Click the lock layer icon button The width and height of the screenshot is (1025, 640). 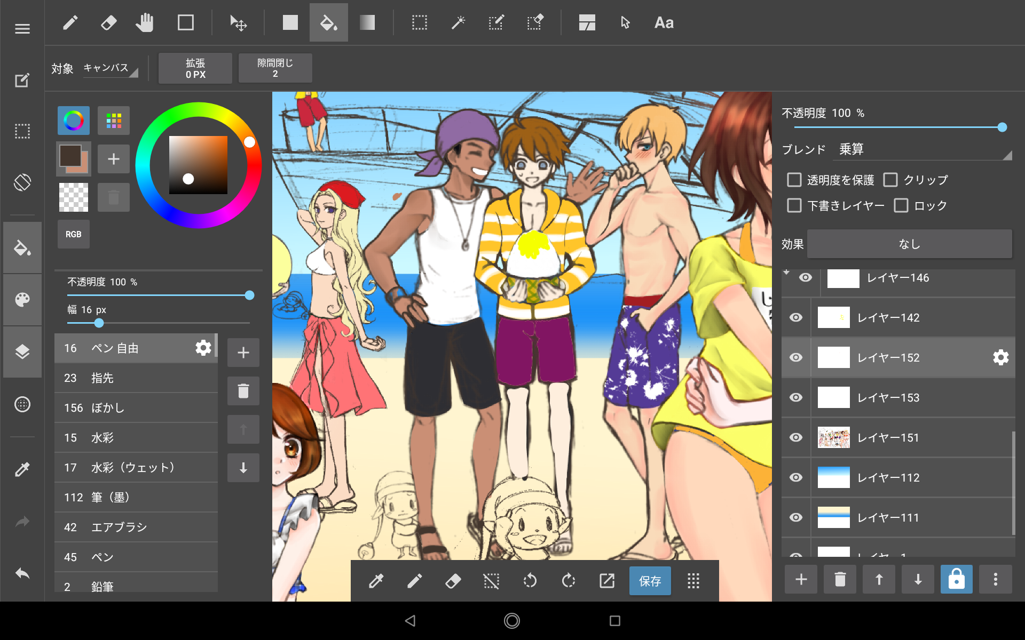point(956,579)
